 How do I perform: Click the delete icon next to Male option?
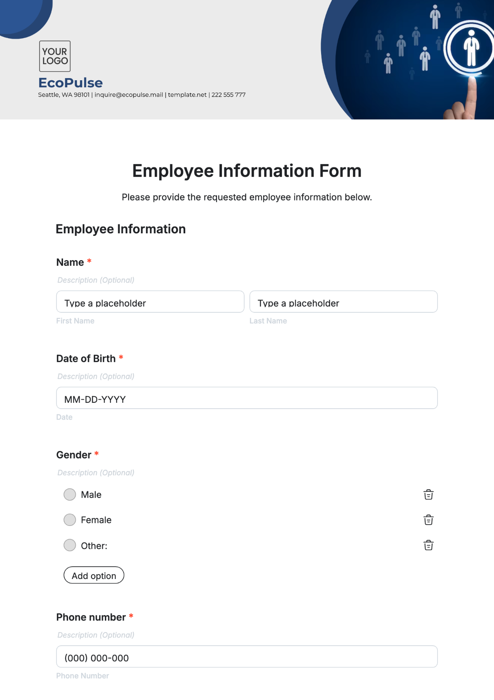coord(428,494)
